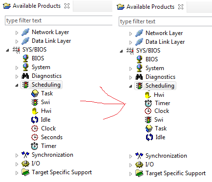212x182 pixels.
Task: Click the Timer stopwatch icon in right panel
Action: 148,103
